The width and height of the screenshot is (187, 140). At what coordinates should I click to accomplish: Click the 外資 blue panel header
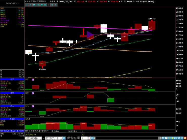point(12,79)
